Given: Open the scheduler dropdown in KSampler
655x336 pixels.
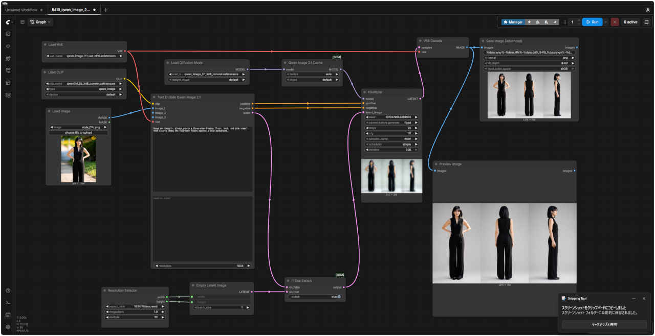Looking at the screenshot, I should 391,144.
